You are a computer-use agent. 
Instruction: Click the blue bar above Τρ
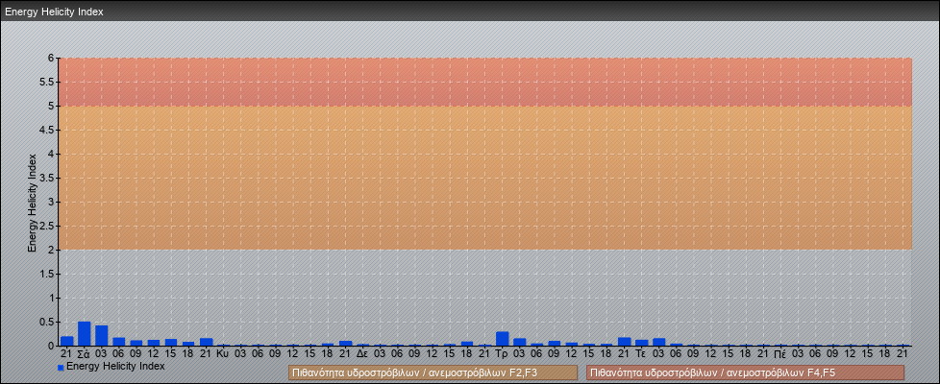click(x=503, y=339)
